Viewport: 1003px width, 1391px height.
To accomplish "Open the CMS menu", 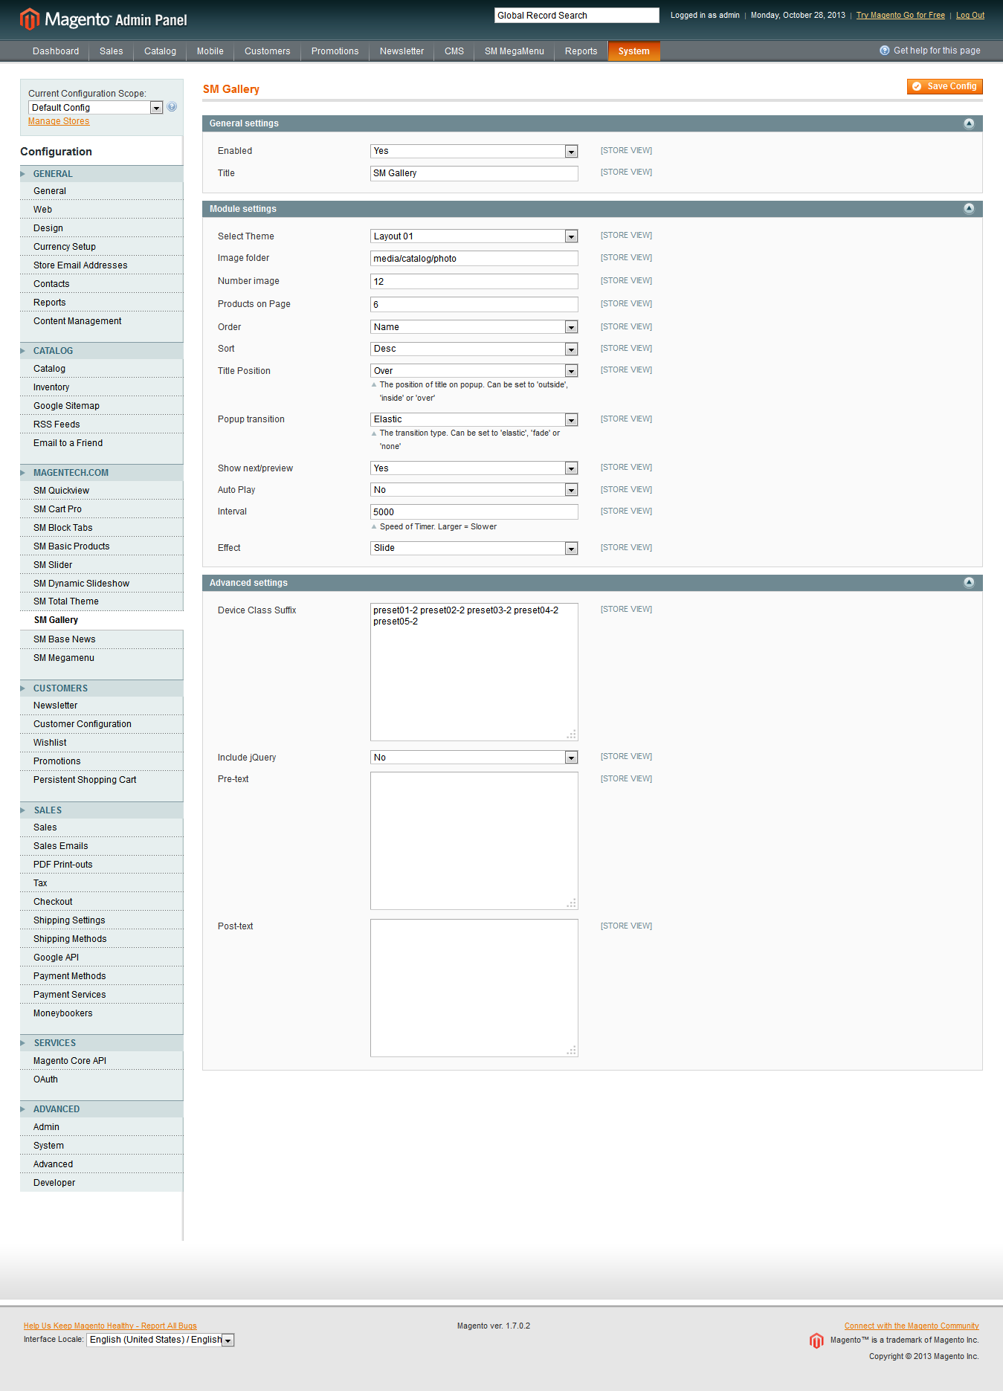I will (454, 51).
